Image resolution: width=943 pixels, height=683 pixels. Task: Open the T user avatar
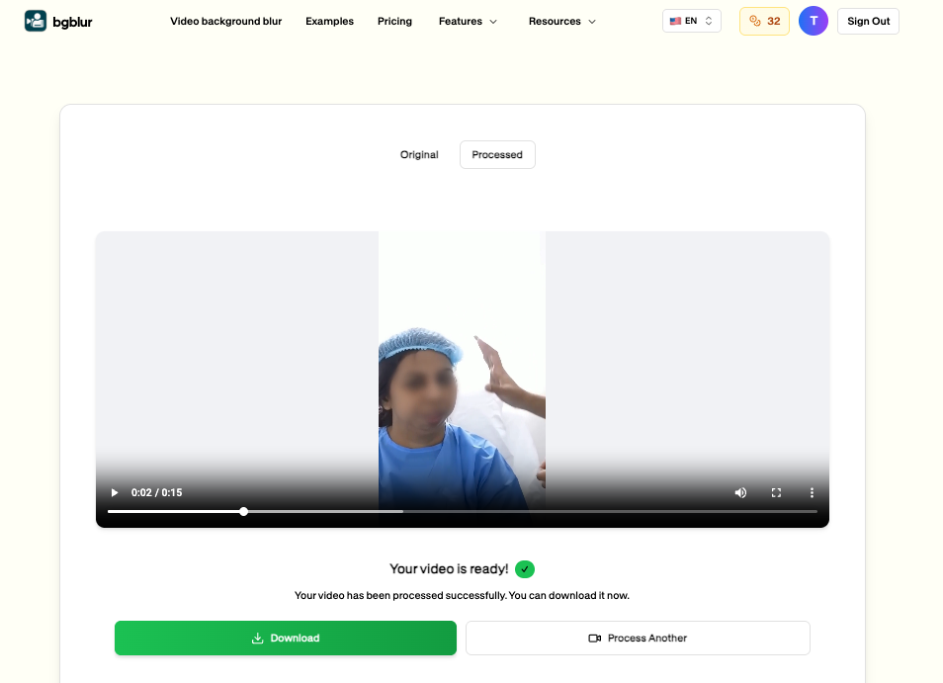(x=813, y=20)
